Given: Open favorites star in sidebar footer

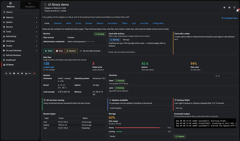Looking at the screenshot, I should (x=18, y=74).
